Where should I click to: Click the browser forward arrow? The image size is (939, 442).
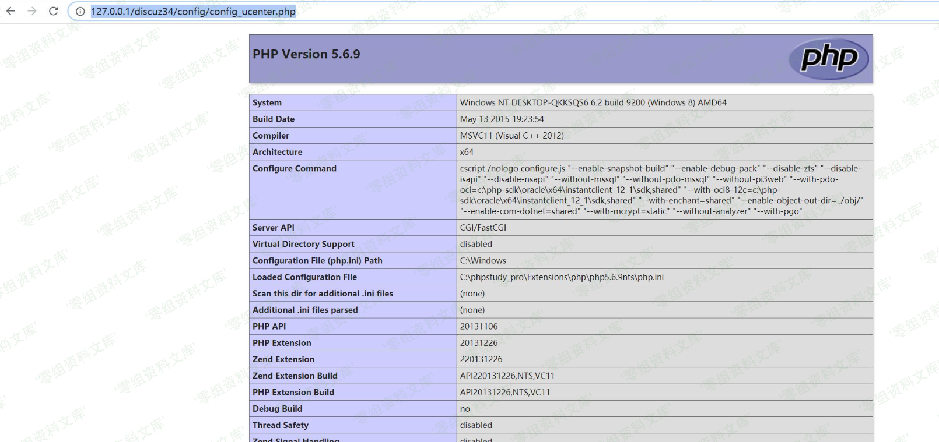pos(32,11)
